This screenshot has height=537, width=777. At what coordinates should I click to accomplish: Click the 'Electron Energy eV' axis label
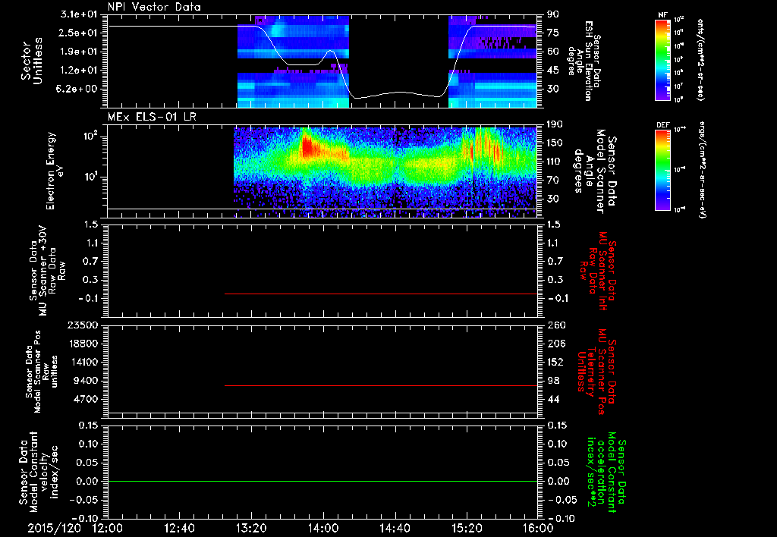(55, 171)
